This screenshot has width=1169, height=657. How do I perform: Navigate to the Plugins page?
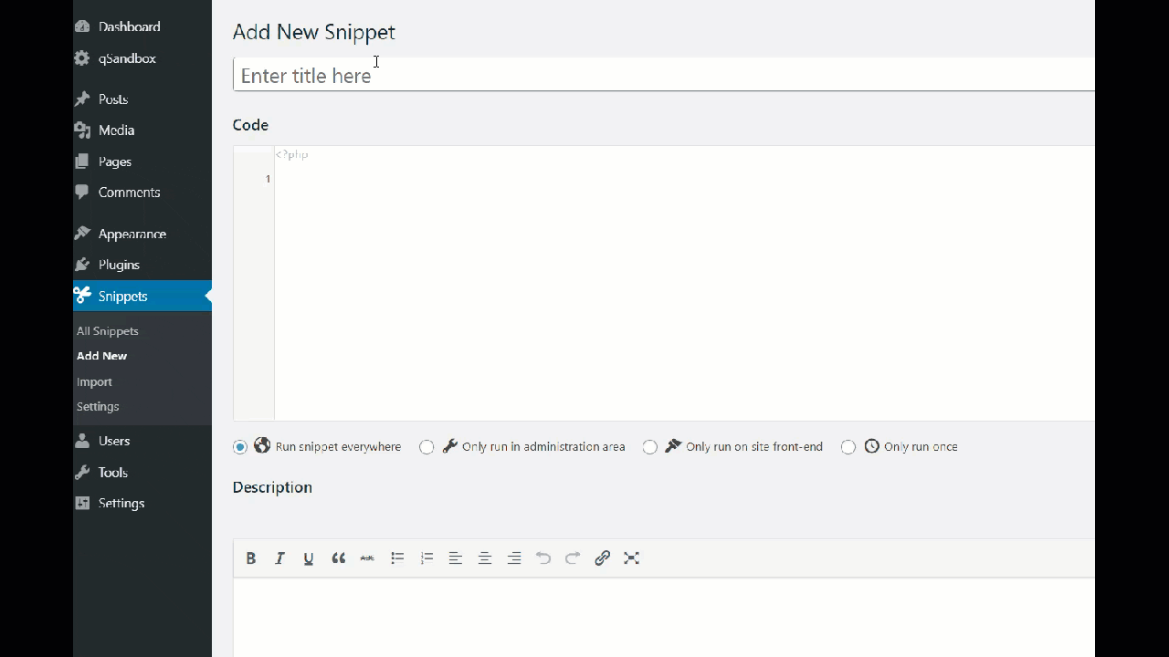coord(119,265)
